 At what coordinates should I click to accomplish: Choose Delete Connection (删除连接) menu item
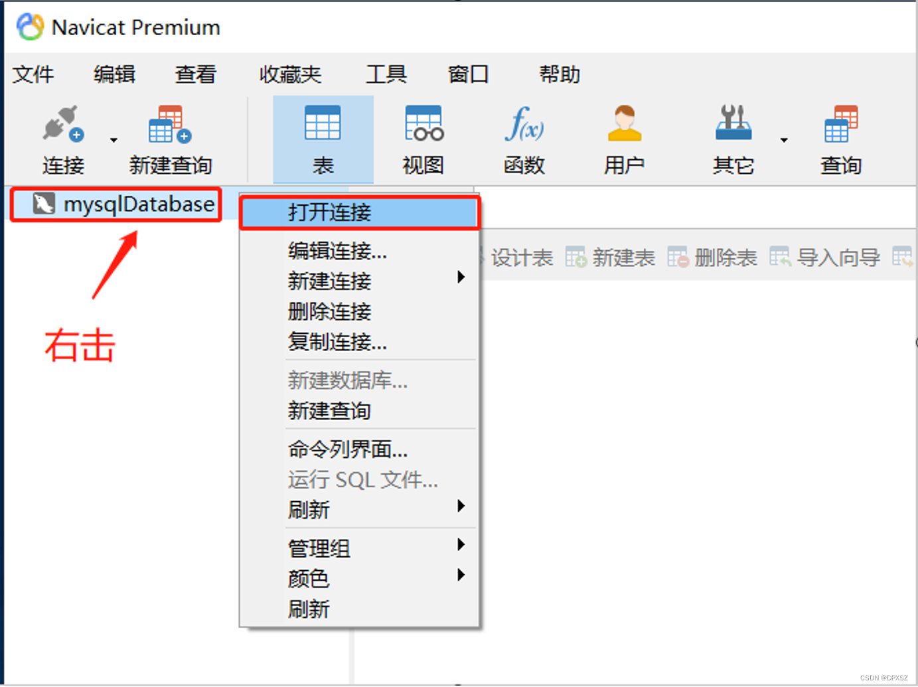[359, 311]
